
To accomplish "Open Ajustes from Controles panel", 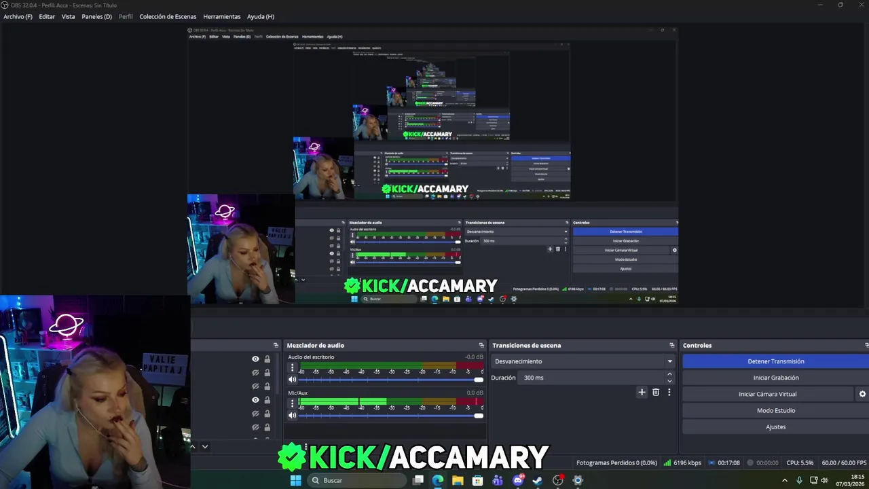I will click(775, 427).
